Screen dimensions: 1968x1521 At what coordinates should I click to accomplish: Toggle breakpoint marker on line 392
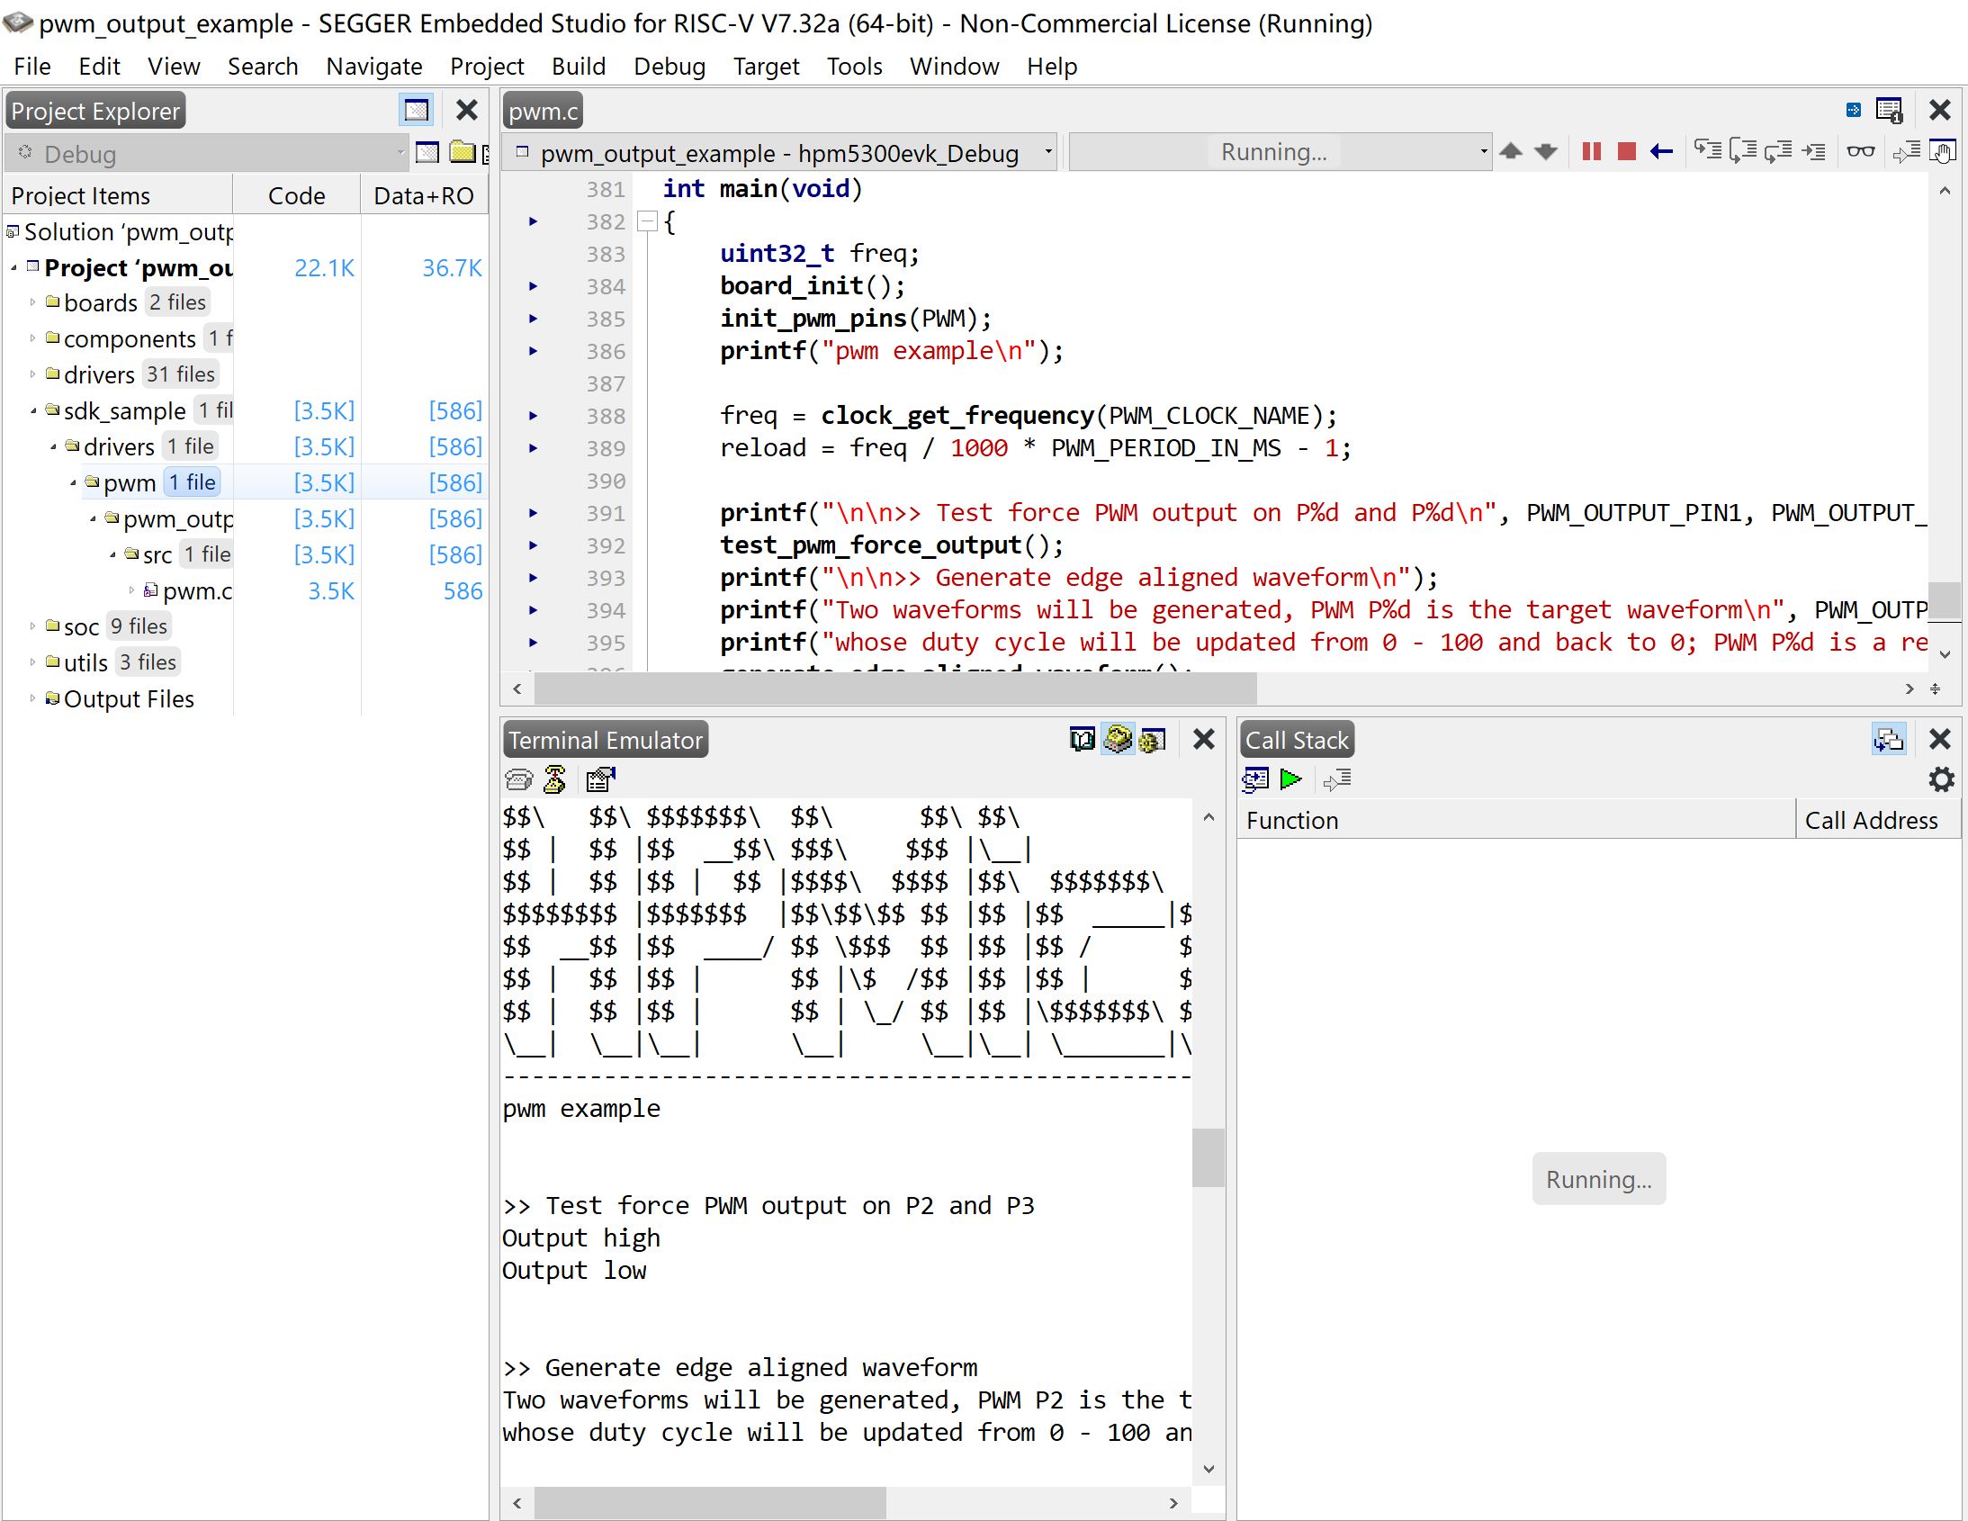click(533, 546)
